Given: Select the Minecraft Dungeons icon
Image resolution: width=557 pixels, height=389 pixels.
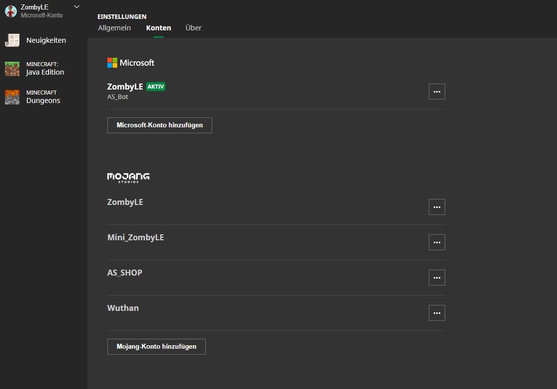Looking at the screenshot, I should coord(12,97).
